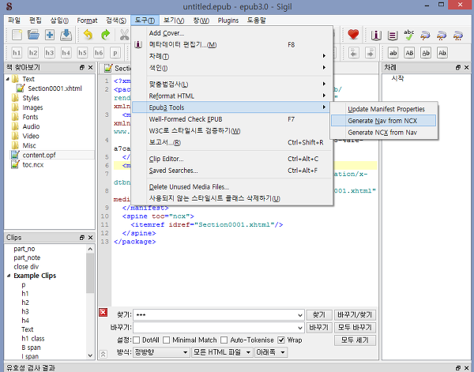Select Generate NCX from Nav
Screen dimensions: 474x372
click(x=383, y=133)
